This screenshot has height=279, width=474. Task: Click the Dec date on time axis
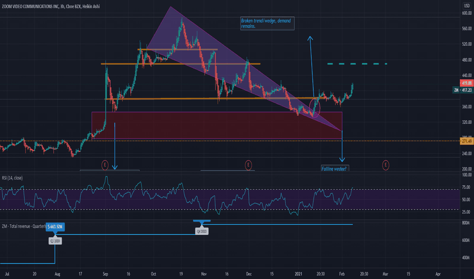coord(249,274)
